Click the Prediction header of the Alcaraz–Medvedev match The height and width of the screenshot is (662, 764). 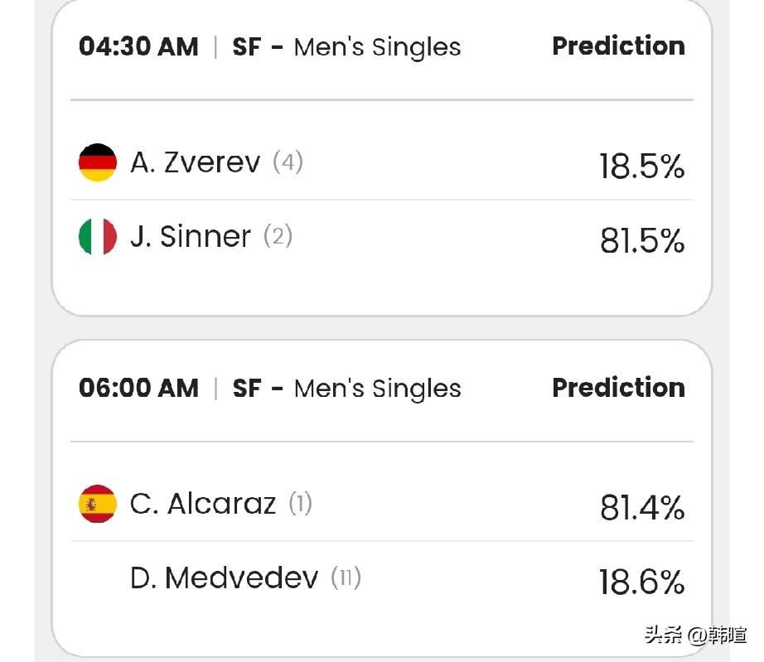tap(618, 388)
